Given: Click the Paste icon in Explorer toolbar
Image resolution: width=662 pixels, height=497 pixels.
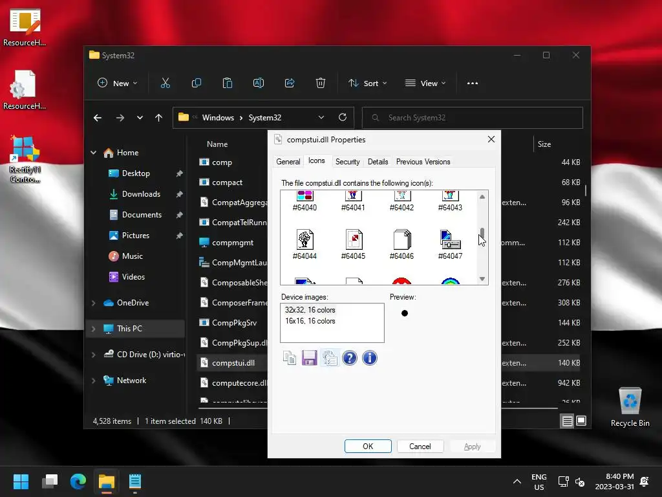Looking at the screenshot, I should (227, 83).
